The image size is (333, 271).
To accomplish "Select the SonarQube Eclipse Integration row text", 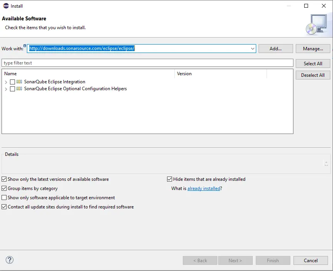I will click(x=55, y=82).
